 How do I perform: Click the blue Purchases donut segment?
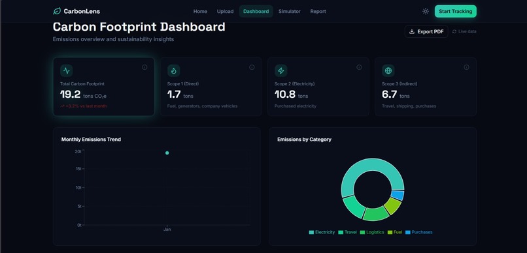tap(398, 196)
